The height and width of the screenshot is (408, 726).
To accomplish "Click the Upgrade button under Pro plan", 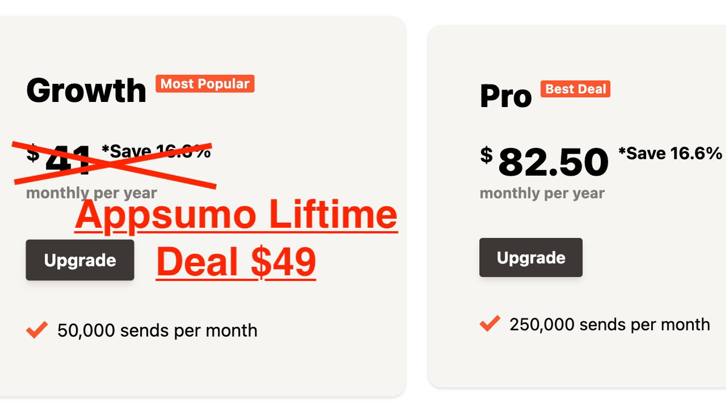I will (x=531, y=258).
